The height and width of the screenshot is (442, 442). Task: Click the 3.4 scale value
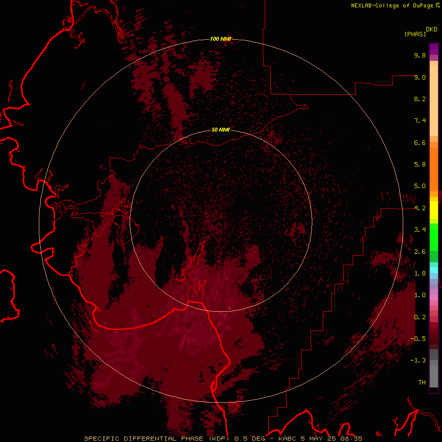tap(420, 230)
